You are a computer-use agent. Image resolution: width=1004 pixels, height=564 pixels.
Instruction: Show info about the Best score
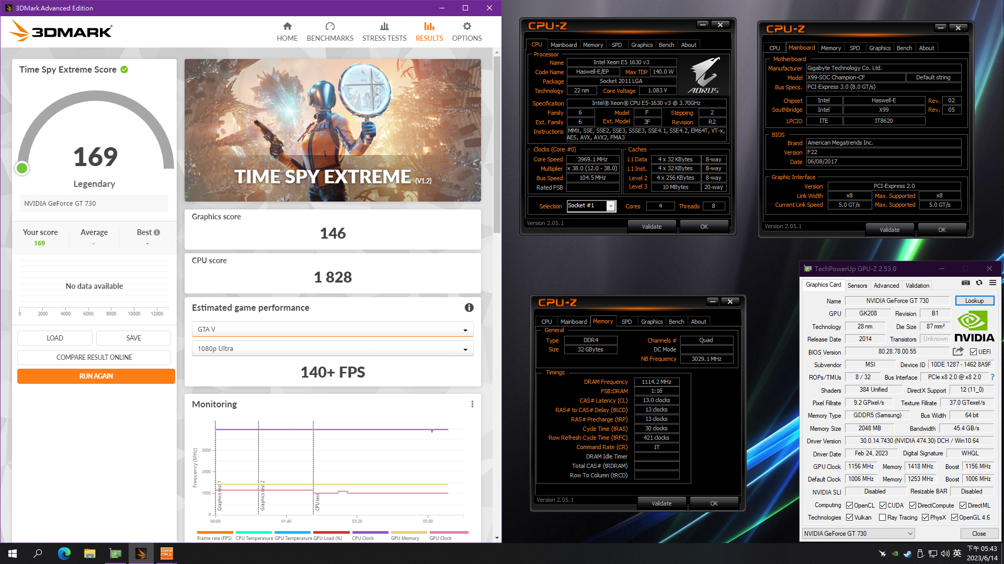(157, 232)
